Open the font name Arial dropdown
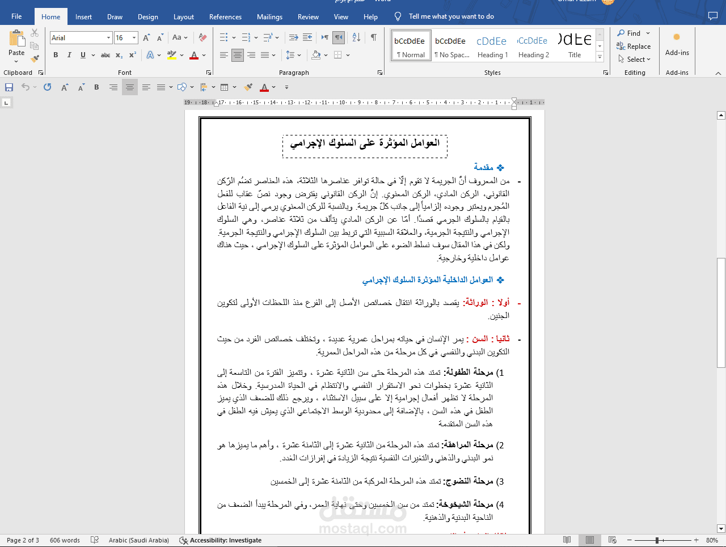Screen dimensions: 726x547 108,38
